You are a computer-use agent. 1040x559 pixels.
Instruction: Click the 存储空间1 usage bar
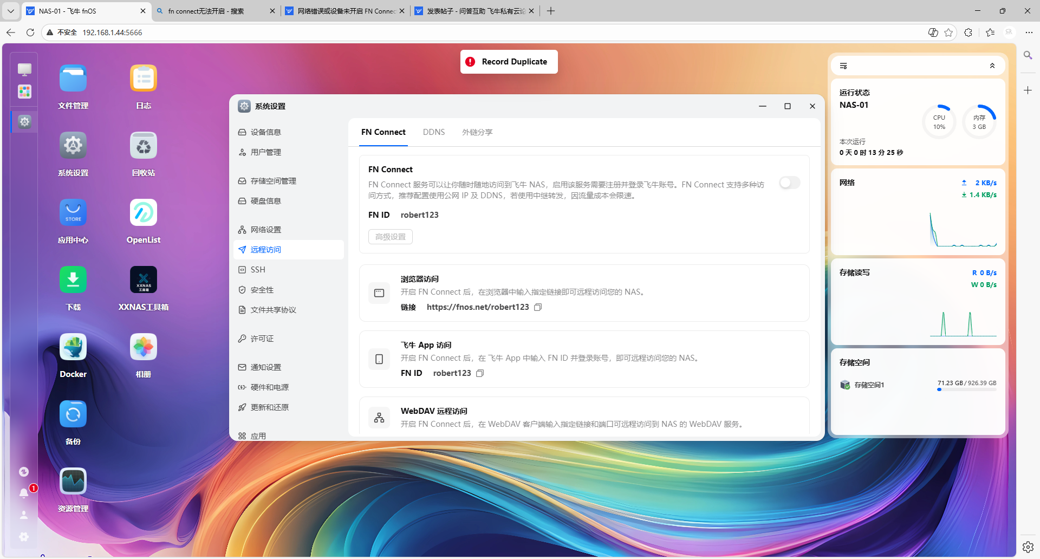tap(966, 389)
